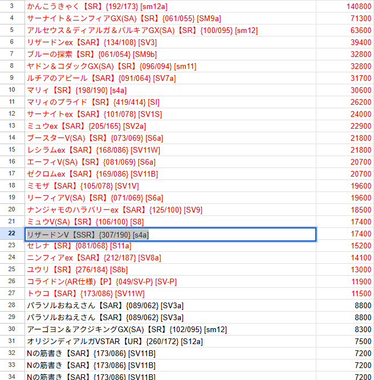This screenshot has width=374, height=380.
Task: Select パラソルおねえさん cell in row 29
Action: pos(170,317)
